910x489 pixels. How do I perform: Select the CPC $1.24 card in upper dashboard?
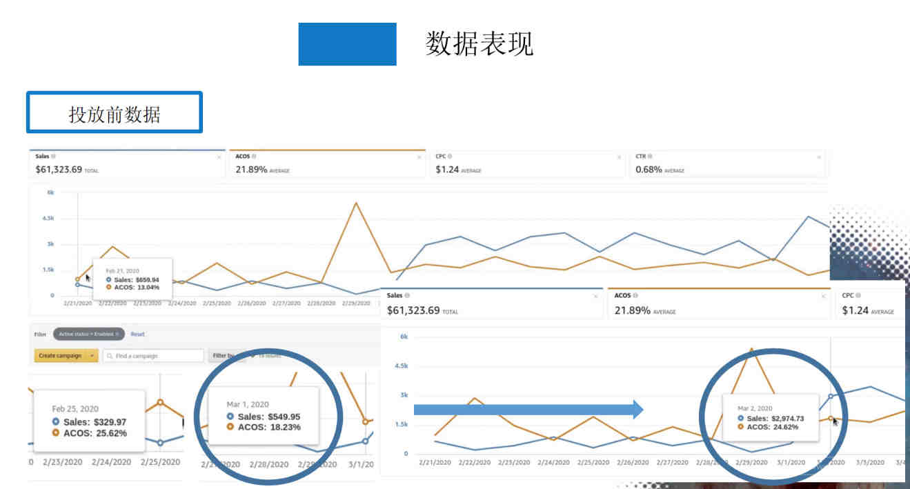tap(527, 164)
